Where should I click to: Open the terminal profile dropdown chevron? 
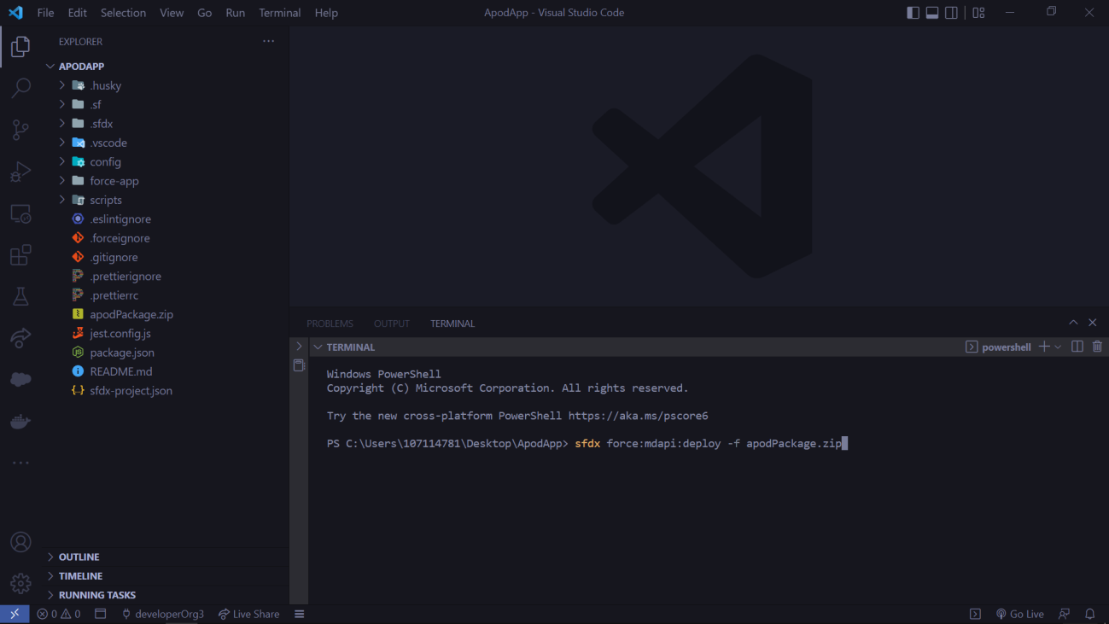click(1058, 347)
